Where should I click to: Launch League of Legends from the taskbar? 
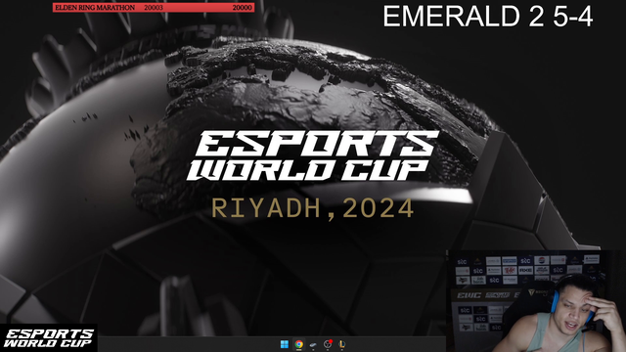342,344
